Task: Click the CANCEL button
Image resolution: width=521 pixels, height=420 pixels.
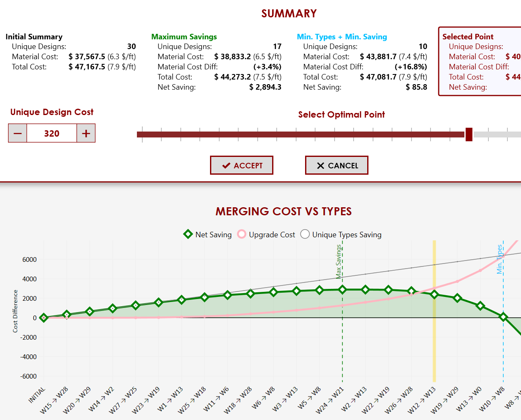Action: 337,165
